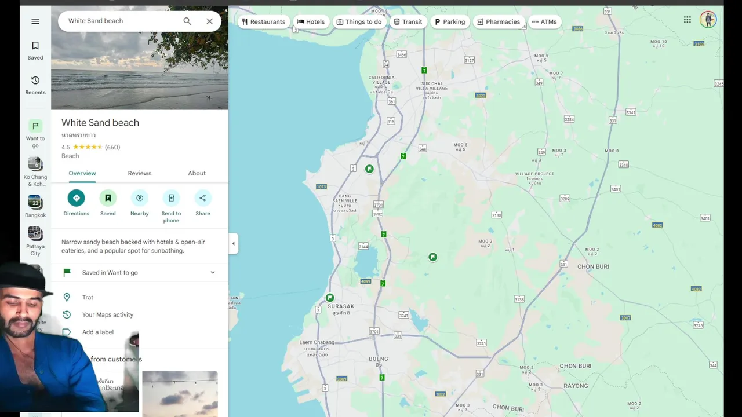Click green flag marker above Bang Saen Ville
Screen dimensions: 742x417
coord(369,169)
